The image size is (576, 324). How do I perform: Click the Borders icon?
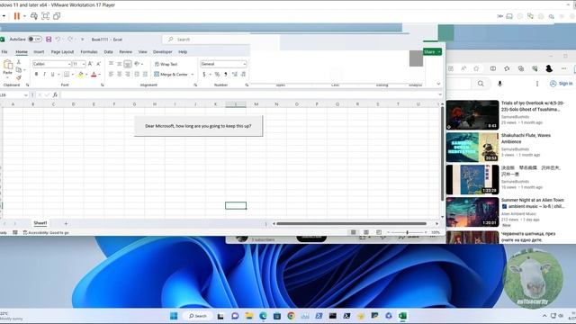67,74
